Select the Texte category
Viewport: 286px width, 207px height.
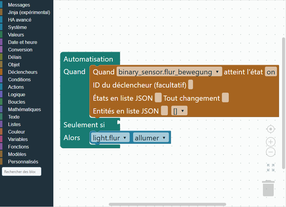27,117
